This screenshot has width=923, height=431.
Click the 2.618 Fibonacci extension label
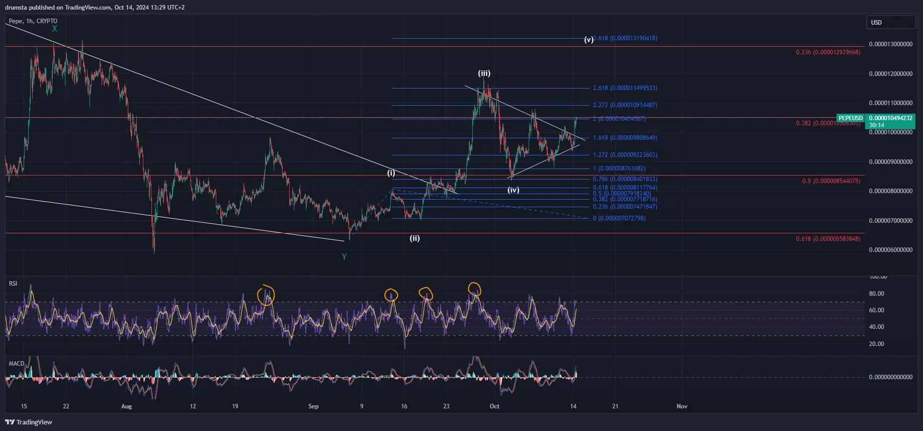pyautogui.click(x=625, y=88)
